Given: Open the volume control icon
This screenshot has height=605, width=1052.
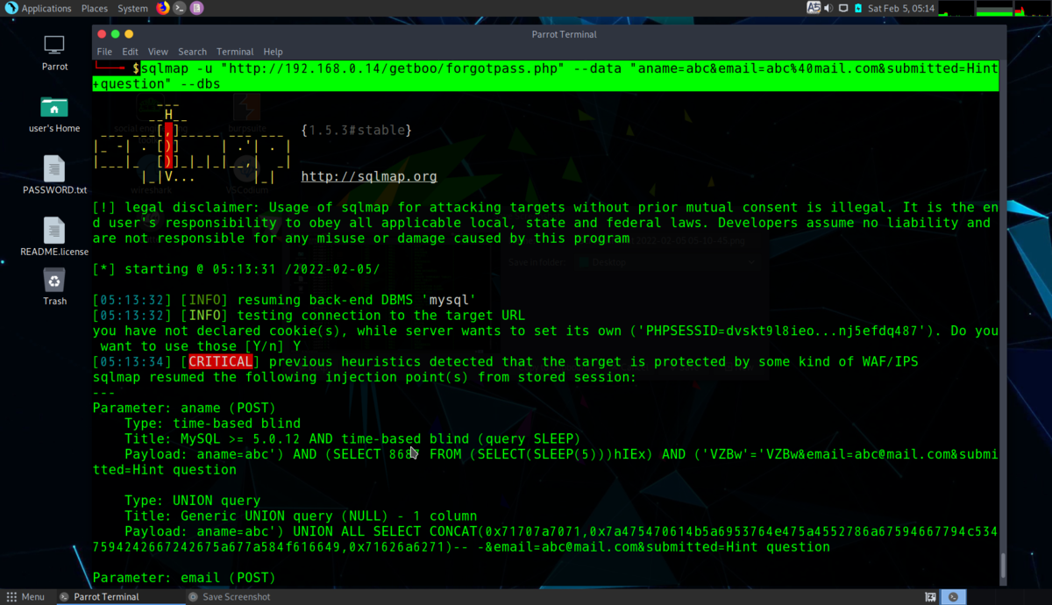Looking at the screenshot, I should [x=828, y=8].
